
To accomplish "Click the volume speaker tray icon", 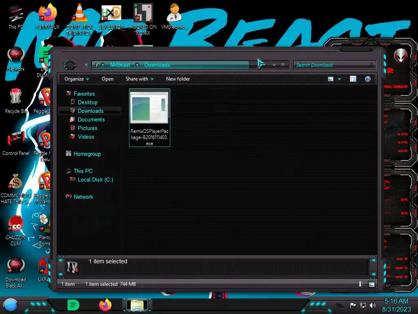I will 373,305.
